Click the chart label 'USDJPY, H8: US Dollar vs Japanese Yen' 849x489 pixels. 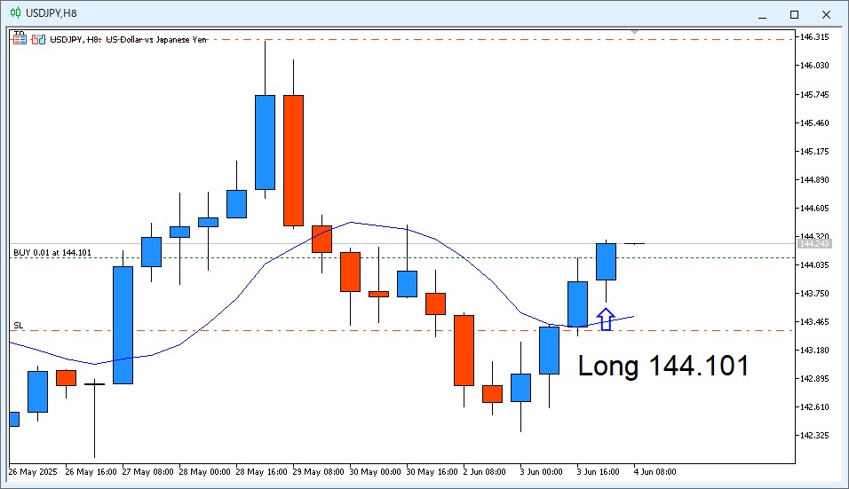click(128, 39)
